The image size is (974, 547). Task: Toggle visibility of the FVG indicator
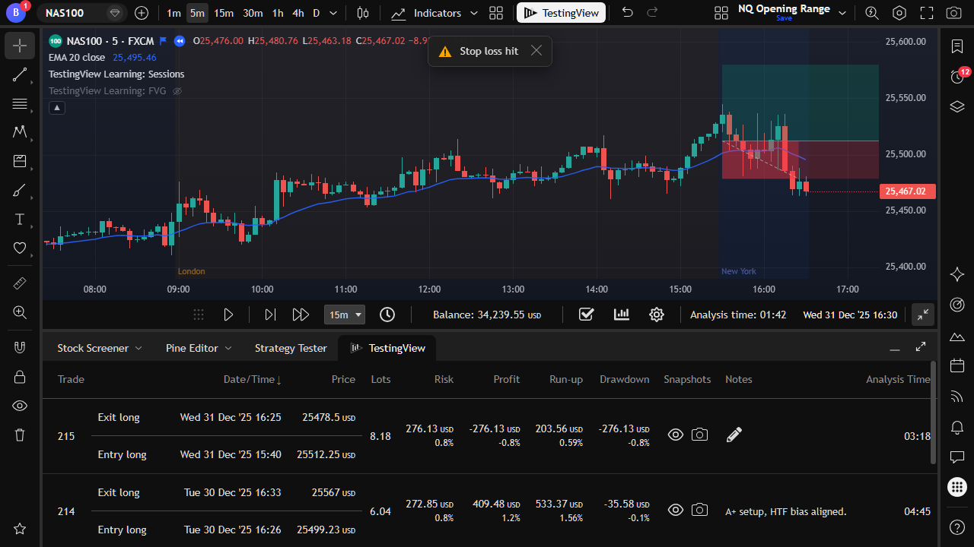[x=177, y=91]
